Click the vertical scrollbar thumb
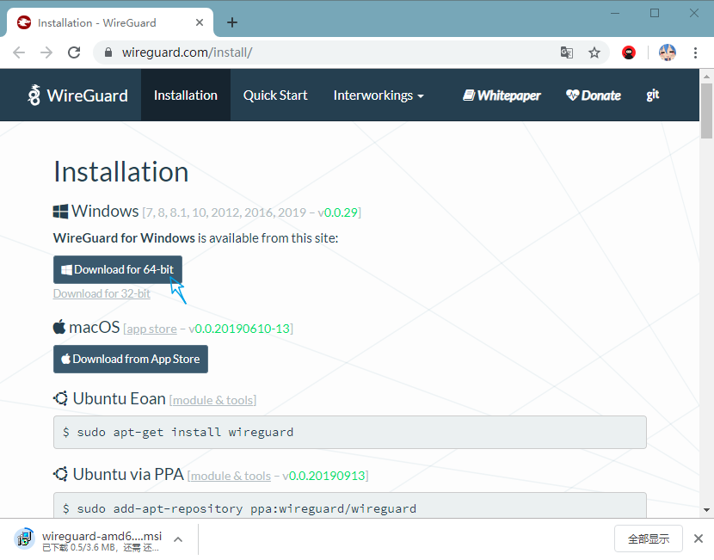714x560 pixels. (x=706, y=111)
